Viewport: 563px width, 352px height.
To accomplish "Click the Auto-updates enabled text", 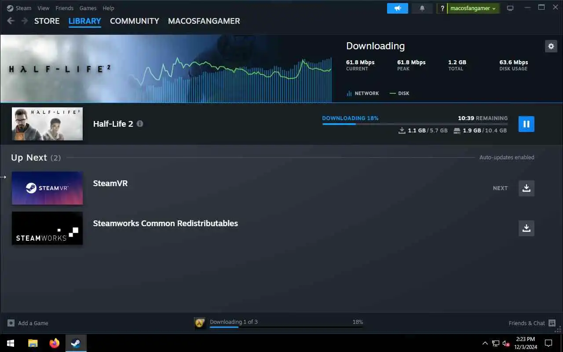I will 507,157.
